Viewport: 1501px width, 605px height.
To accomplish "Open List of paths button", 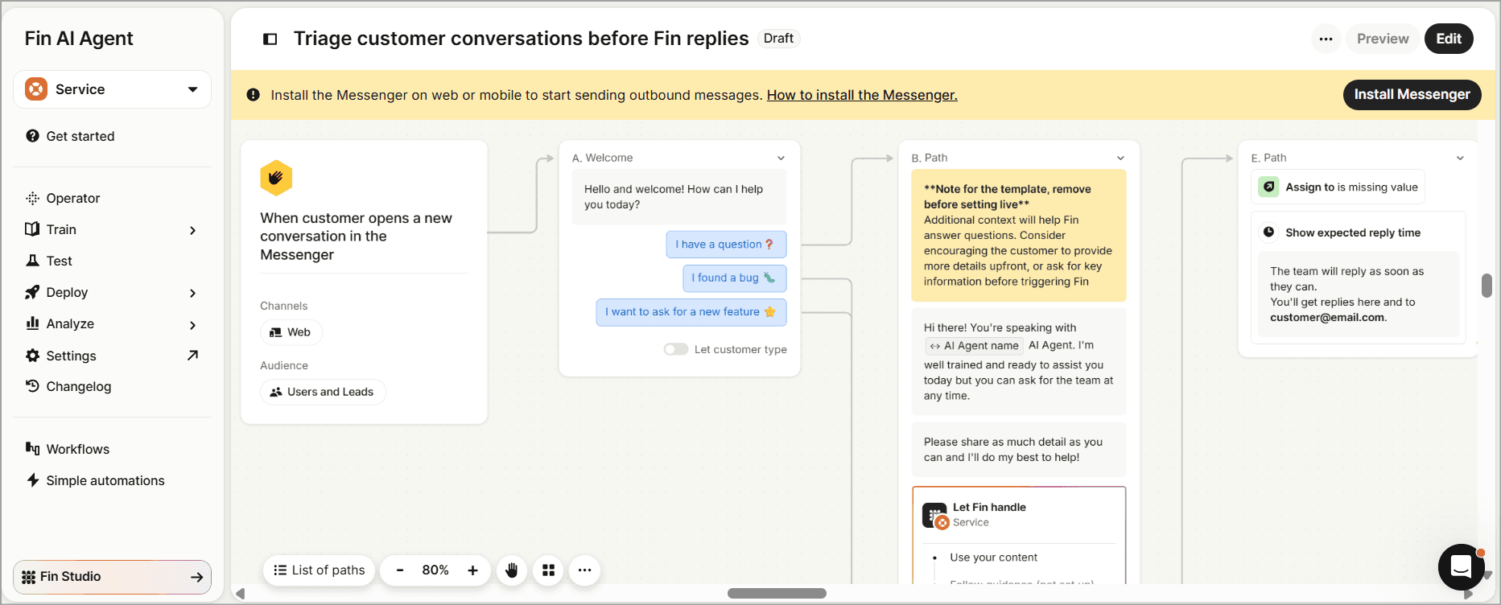I will tap(320, 570).
